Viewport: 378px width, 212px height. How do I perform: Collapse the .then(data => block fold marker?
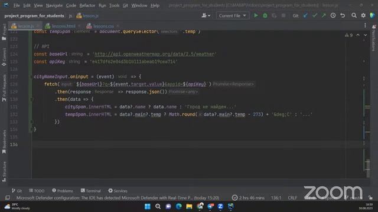pos(31,100)
